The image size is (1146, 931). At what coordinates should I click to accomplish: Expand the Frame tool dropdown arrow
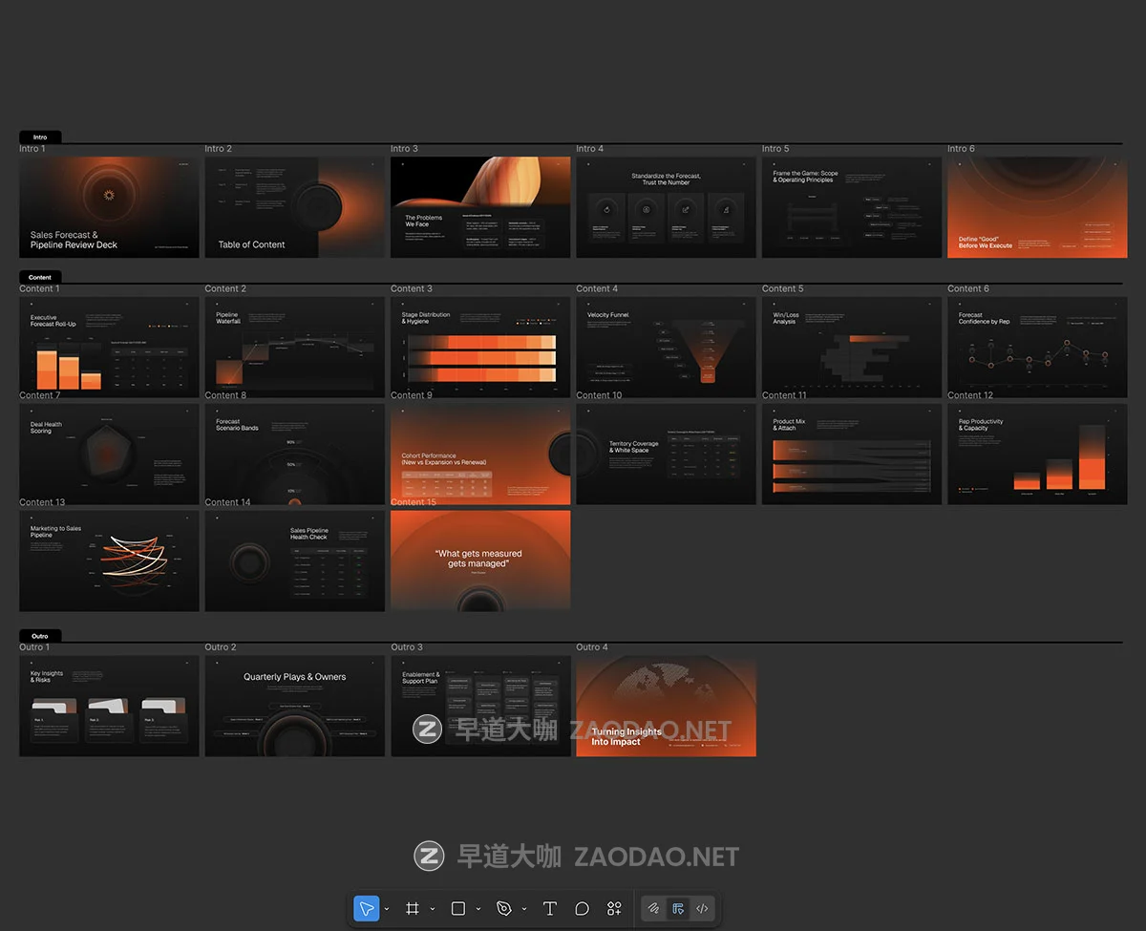click(433, 909)
